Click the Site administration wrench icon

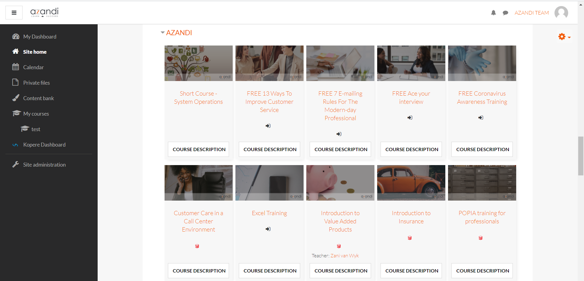point(16,164)
